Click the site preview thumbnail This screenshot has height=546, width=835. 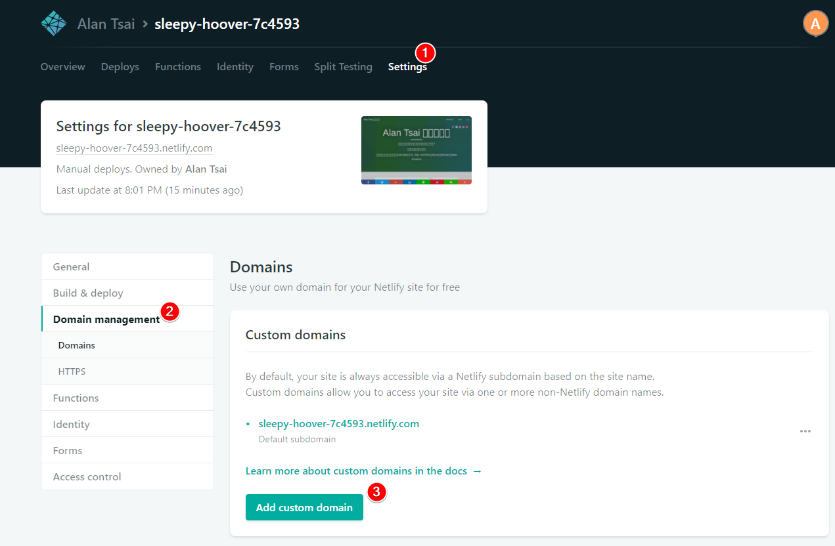point(417,150)
